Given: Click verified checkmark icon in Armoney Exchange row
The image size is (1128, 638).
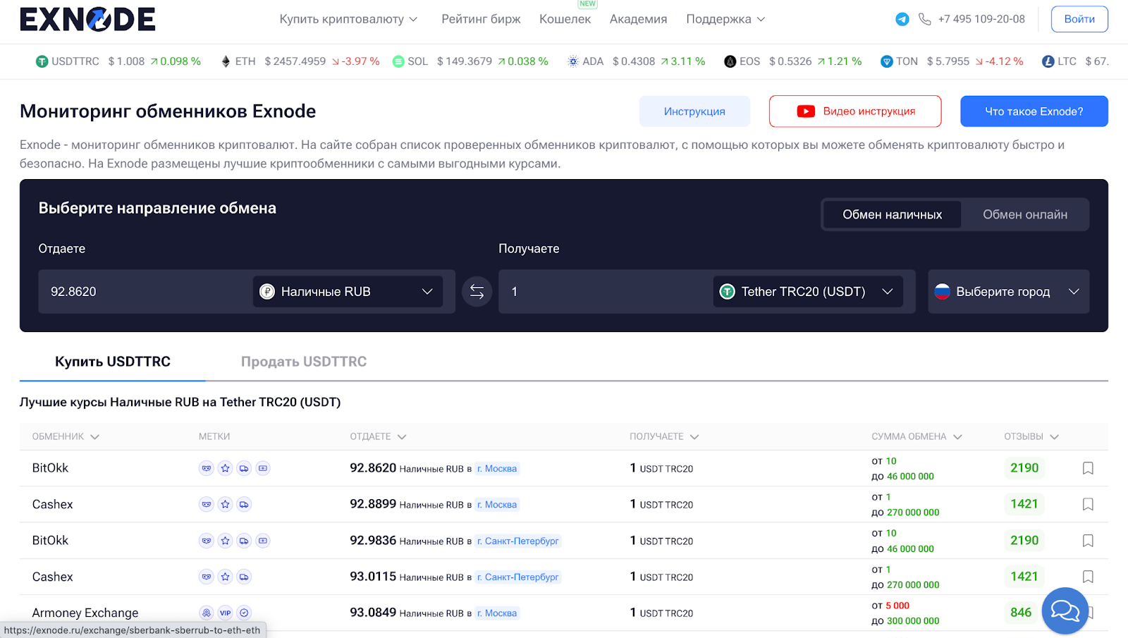Looking at the screenshot, I should tap(244, 613).
